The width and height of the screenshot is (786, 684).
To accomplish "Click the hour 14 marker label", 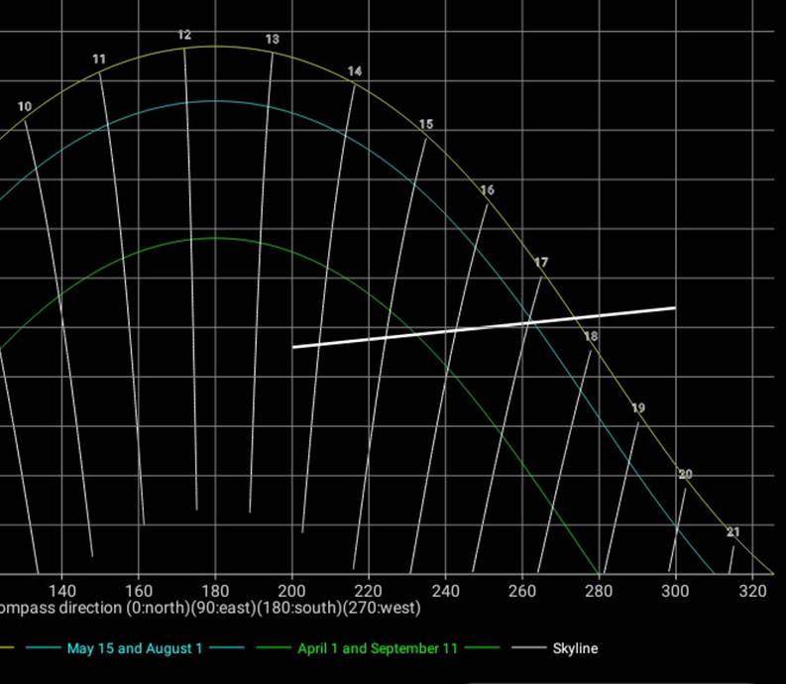I will point(355,72).
